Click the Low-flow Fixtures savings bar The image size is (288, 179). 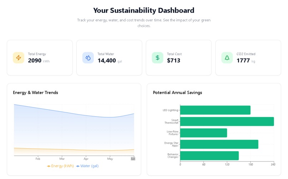(x=204, y=133)
